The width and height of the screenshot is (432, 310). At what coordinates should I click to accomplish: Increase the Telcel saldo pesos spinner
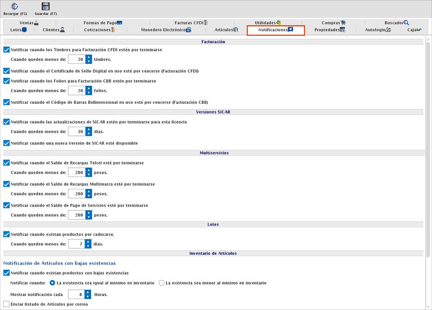89,170
